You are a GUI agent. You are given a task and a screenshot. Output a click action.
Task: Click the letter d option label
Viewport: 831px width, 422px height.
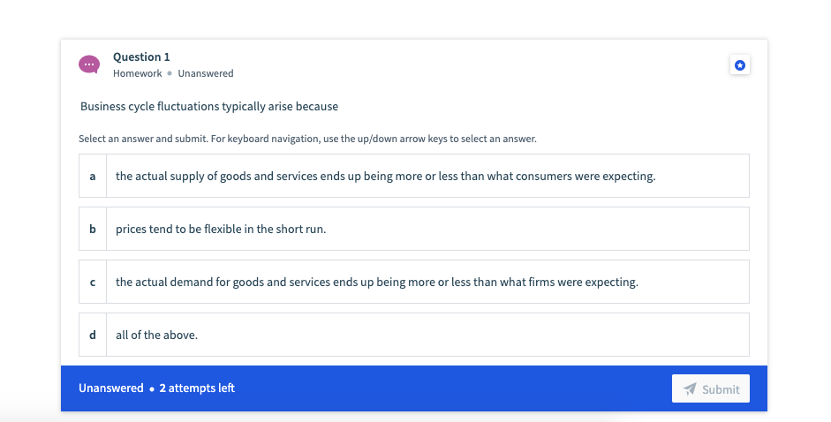93,335
